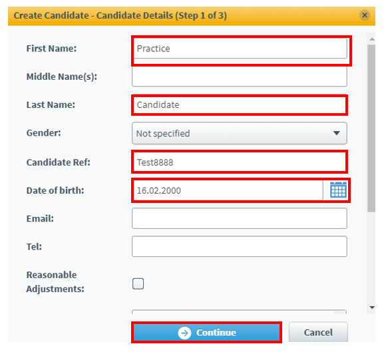Click the scrollbar up arrow
Viewport: 386px width, 352px height.
pyautogui.click(x=372, y=39)
